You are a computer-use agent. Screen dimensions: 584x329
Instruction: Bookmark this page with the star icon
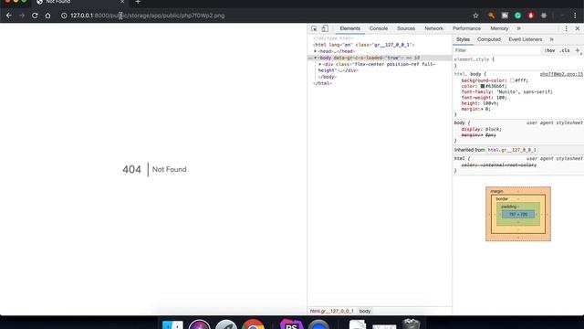475,16
